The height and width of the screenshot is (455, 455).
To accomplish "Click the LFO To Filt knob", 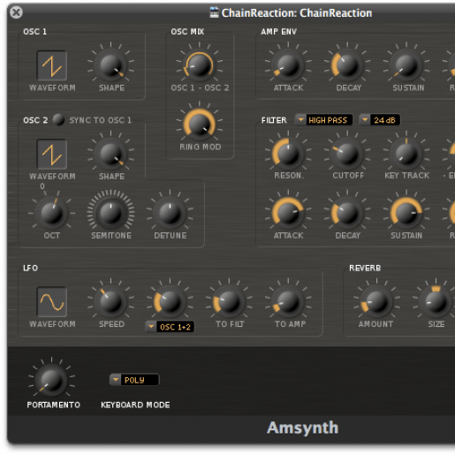I will click(x=229, y=302).
